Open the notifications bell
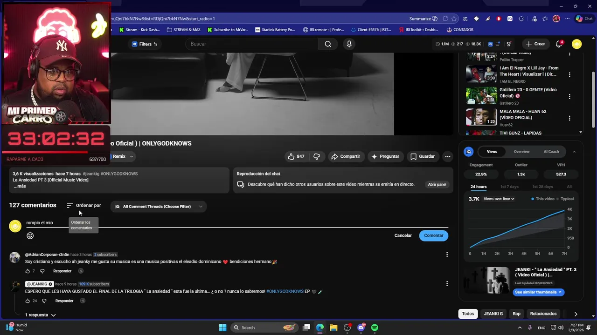 click(x=559, y=44)
